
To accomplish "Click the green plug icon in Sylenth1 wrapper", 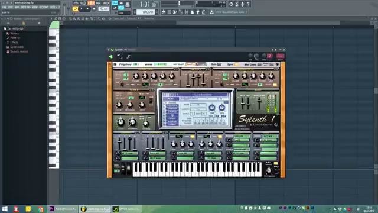I will [x=111, y=57].
